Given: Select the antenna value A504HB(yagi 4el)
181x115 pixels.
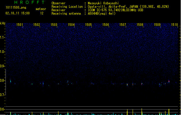Looking at the screenshot, I should [102, 14].
